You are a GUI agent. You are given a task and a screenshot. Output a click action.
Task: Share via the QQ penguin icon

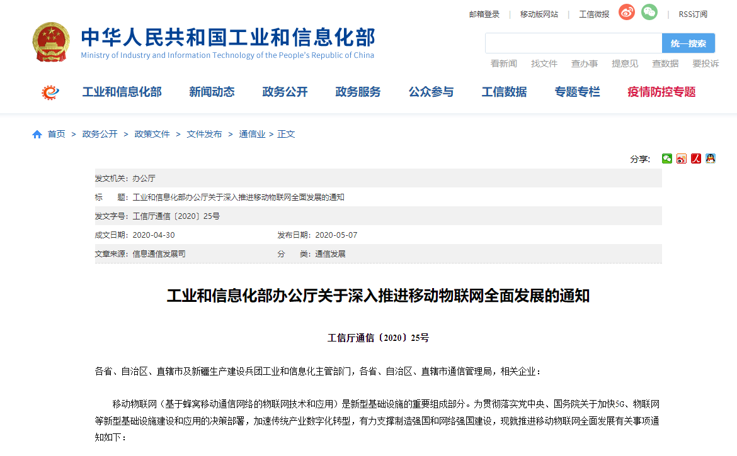711,158
